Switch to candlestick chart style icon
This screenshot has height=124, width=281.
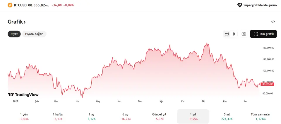(234, 34)
